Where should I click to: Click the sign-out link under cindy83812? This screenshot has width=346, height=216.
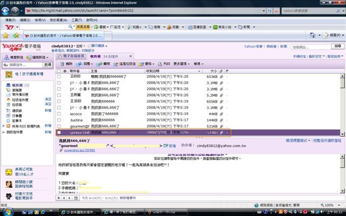click(x=58, y=50)
